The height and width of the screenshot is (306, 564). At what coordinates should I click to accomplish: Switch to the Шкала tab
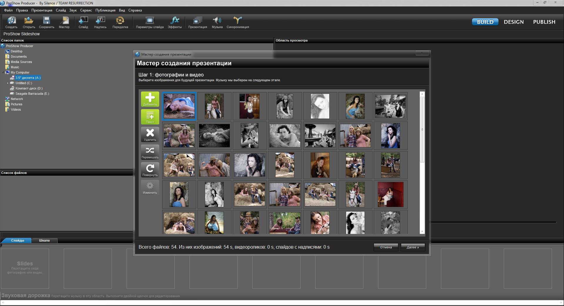(44, 240)
